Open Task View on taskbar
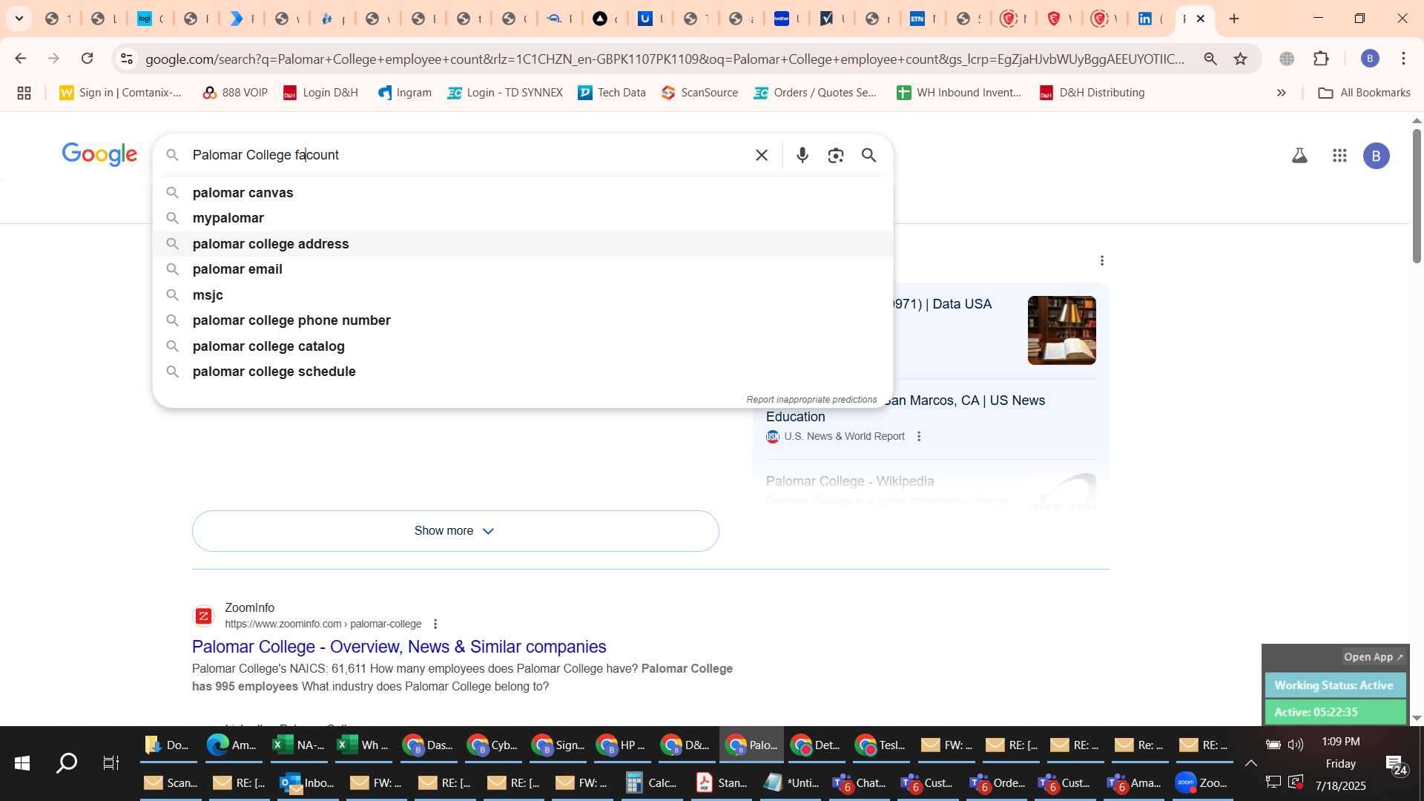Image resolution: width=1424 pixels, height=801 pixels. tap(111, 763)
